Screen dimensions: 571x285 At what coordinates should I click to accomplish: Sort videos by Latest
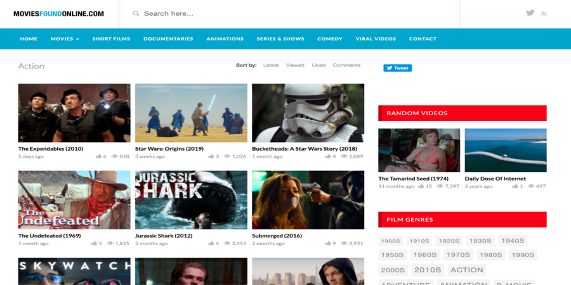point(270,65)
